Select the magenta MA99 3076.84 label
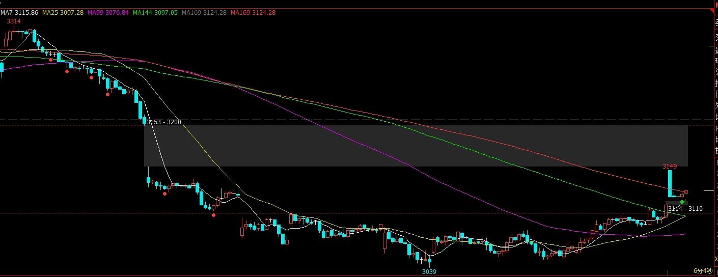This screenshot has width=718, height=277. tap(108, 12)
